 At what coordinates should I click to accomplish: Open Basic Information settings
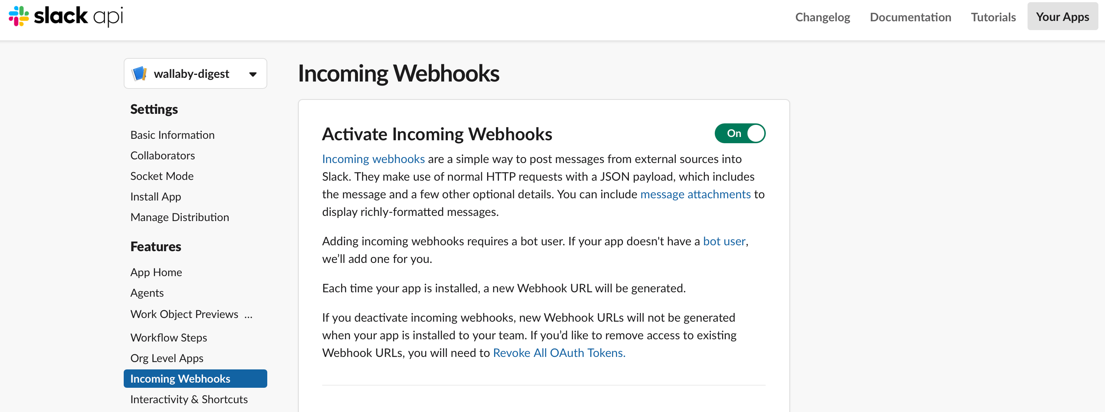(x=173, y=135)
